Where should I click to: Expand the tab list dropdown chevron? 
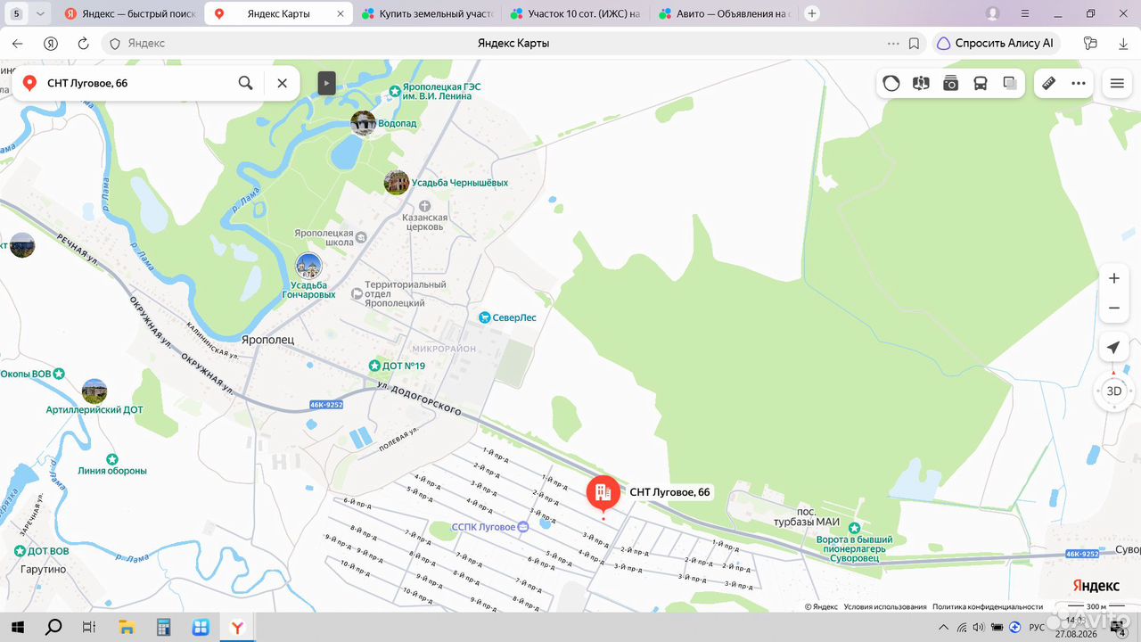pos(40,13)
